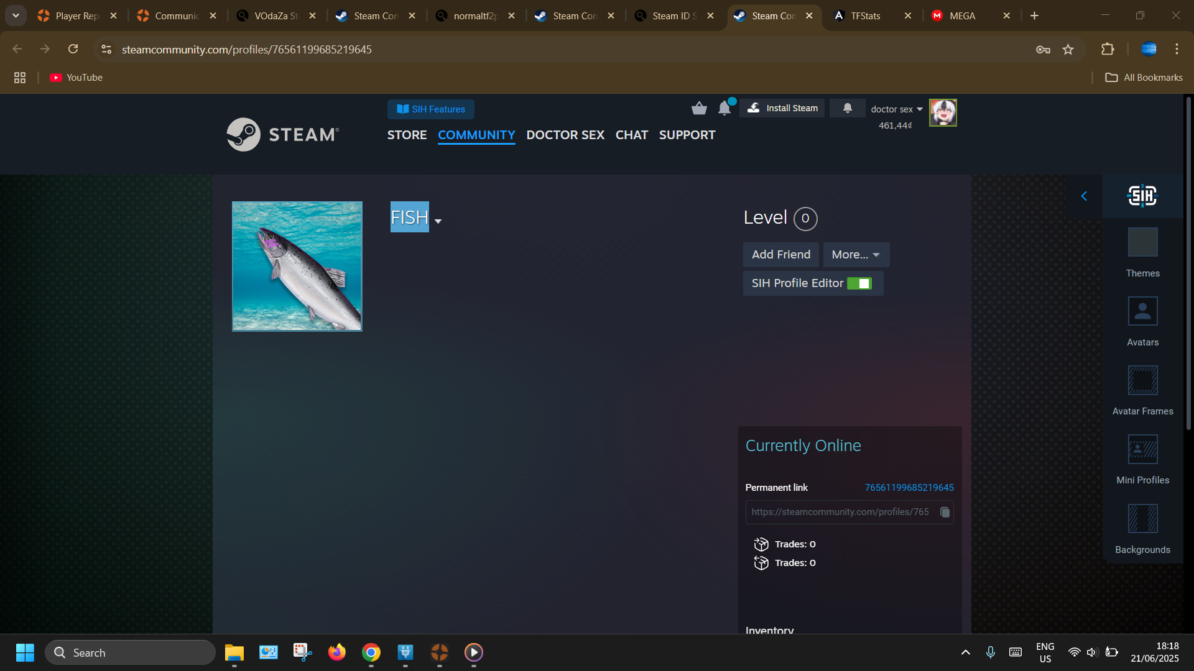Click the Steam logo
Screen dimensions: 1194x671
pos(283,134)
